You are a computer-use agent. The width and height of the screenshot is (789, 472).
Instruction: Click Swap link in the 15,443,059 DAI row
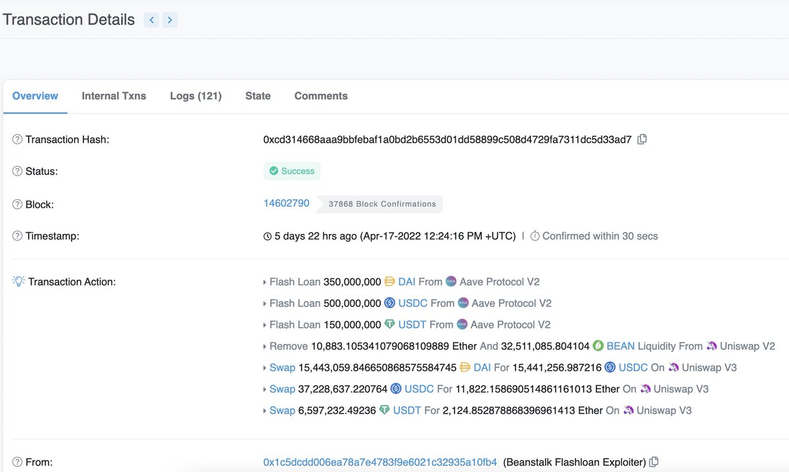pos(282,367)
